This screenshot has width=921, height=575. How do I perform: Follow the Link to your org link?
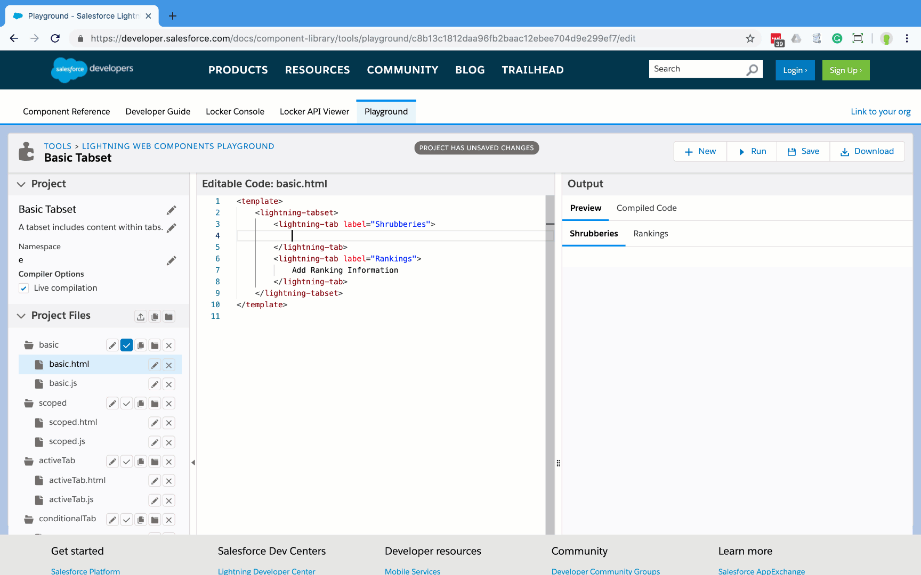tap(880, 112)
